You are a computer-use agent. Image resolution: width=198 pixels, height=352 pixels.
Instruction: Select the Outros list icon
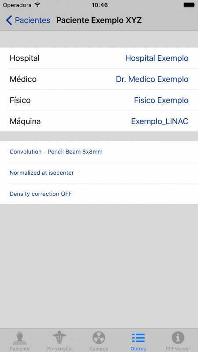pyautogui.click(x=138, y=338)
